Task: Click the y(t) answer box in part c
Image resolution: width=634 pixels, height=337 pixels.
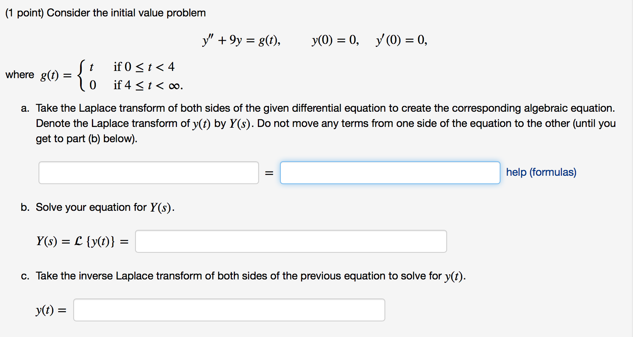Action: pos(229,310)
